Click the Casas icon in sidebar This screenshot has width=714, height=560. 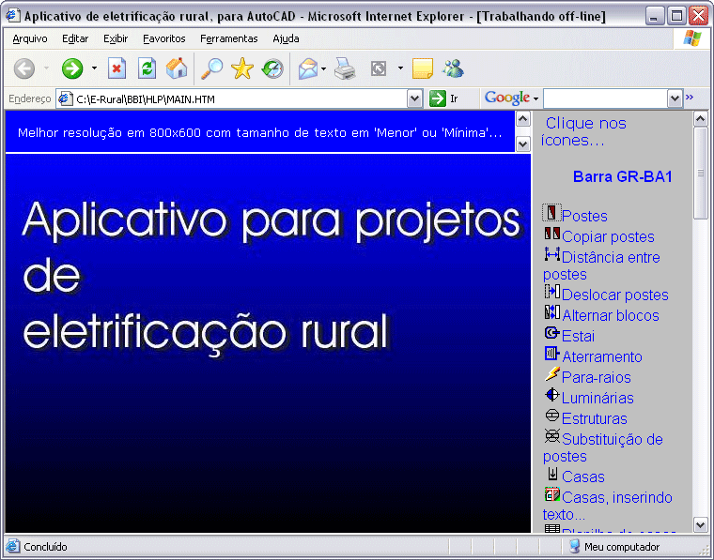(x=552, y=474)
